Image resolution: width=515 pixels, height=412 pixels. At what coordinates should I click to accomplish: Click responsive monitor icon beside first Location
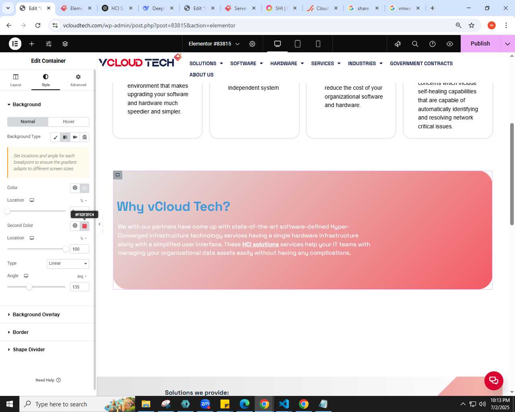point(32,200)
